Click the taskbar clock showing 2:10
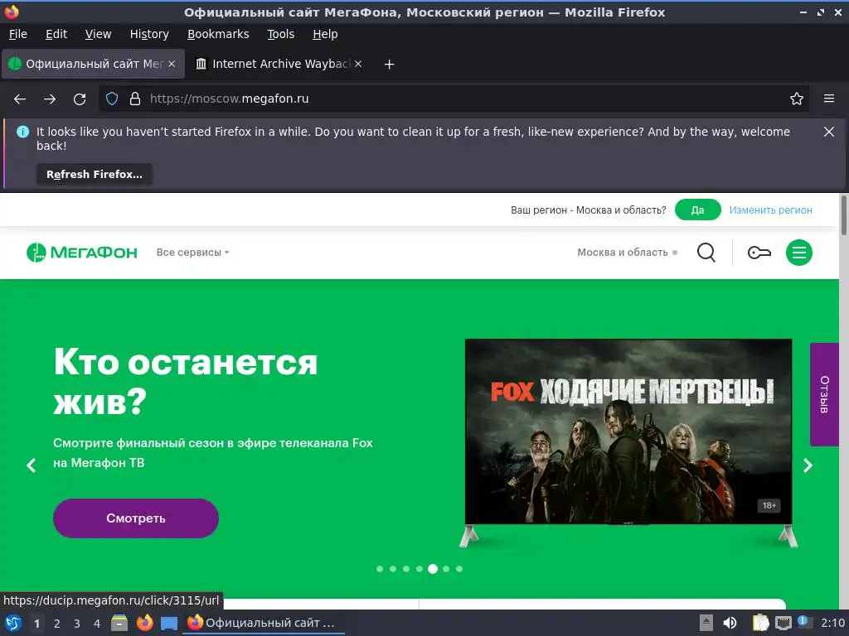The width and height of the screenshot is (849, 636). click(832, 623)
